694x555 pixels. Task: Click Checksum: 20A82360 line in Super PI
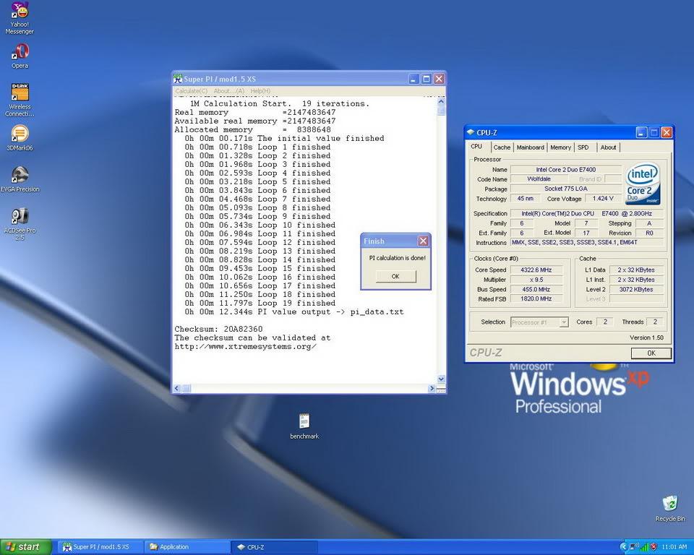tap(218, 330)
